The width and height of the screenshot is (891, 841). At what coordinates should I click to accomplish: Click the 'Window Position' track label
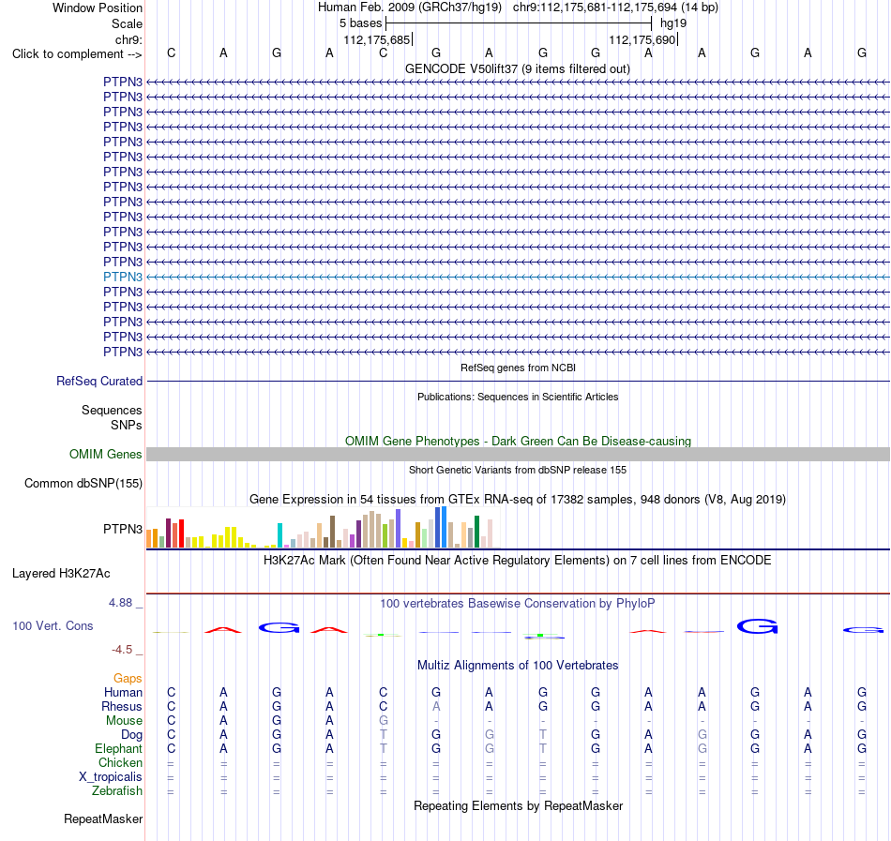coord(98,8)
